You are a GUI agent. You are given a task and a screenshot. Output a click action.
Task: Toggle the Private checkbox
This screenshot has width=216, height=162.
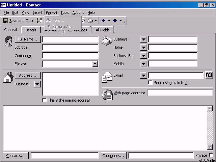click(x=211, y=155)
